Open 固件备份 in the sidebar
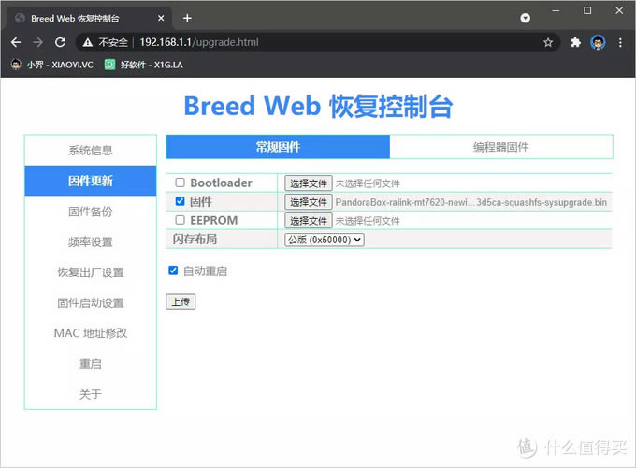Image resolution: width=636 pixels, height=468 pixels. 91,211
